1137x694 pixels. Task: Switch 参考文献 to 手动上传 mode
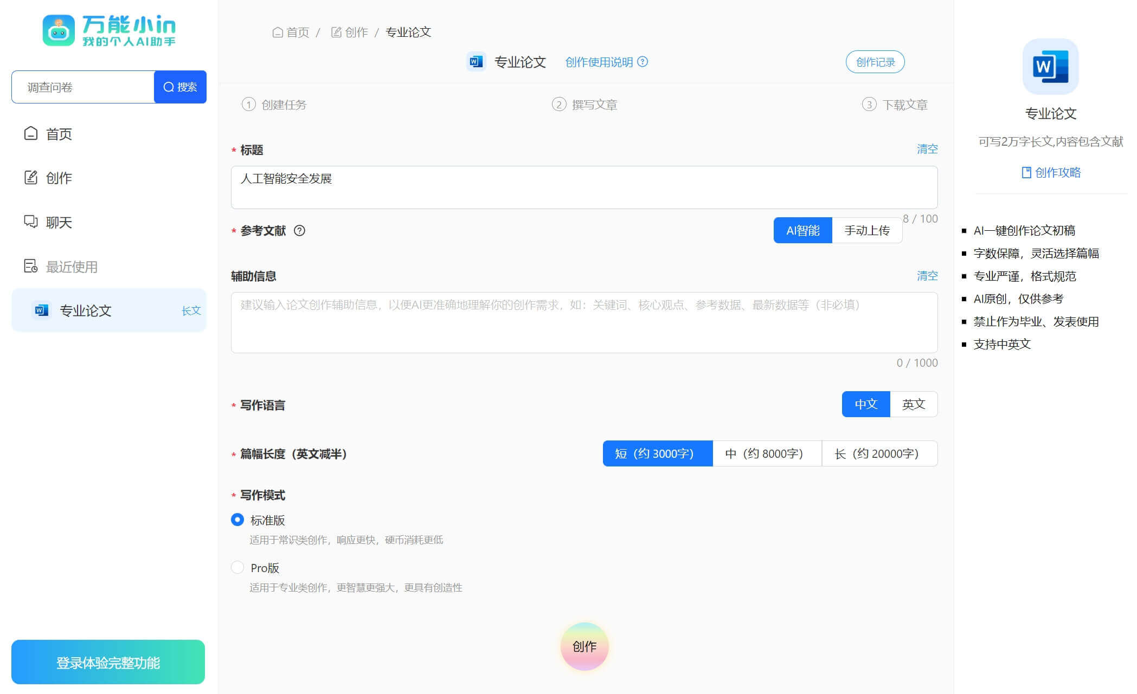(866, 230)
